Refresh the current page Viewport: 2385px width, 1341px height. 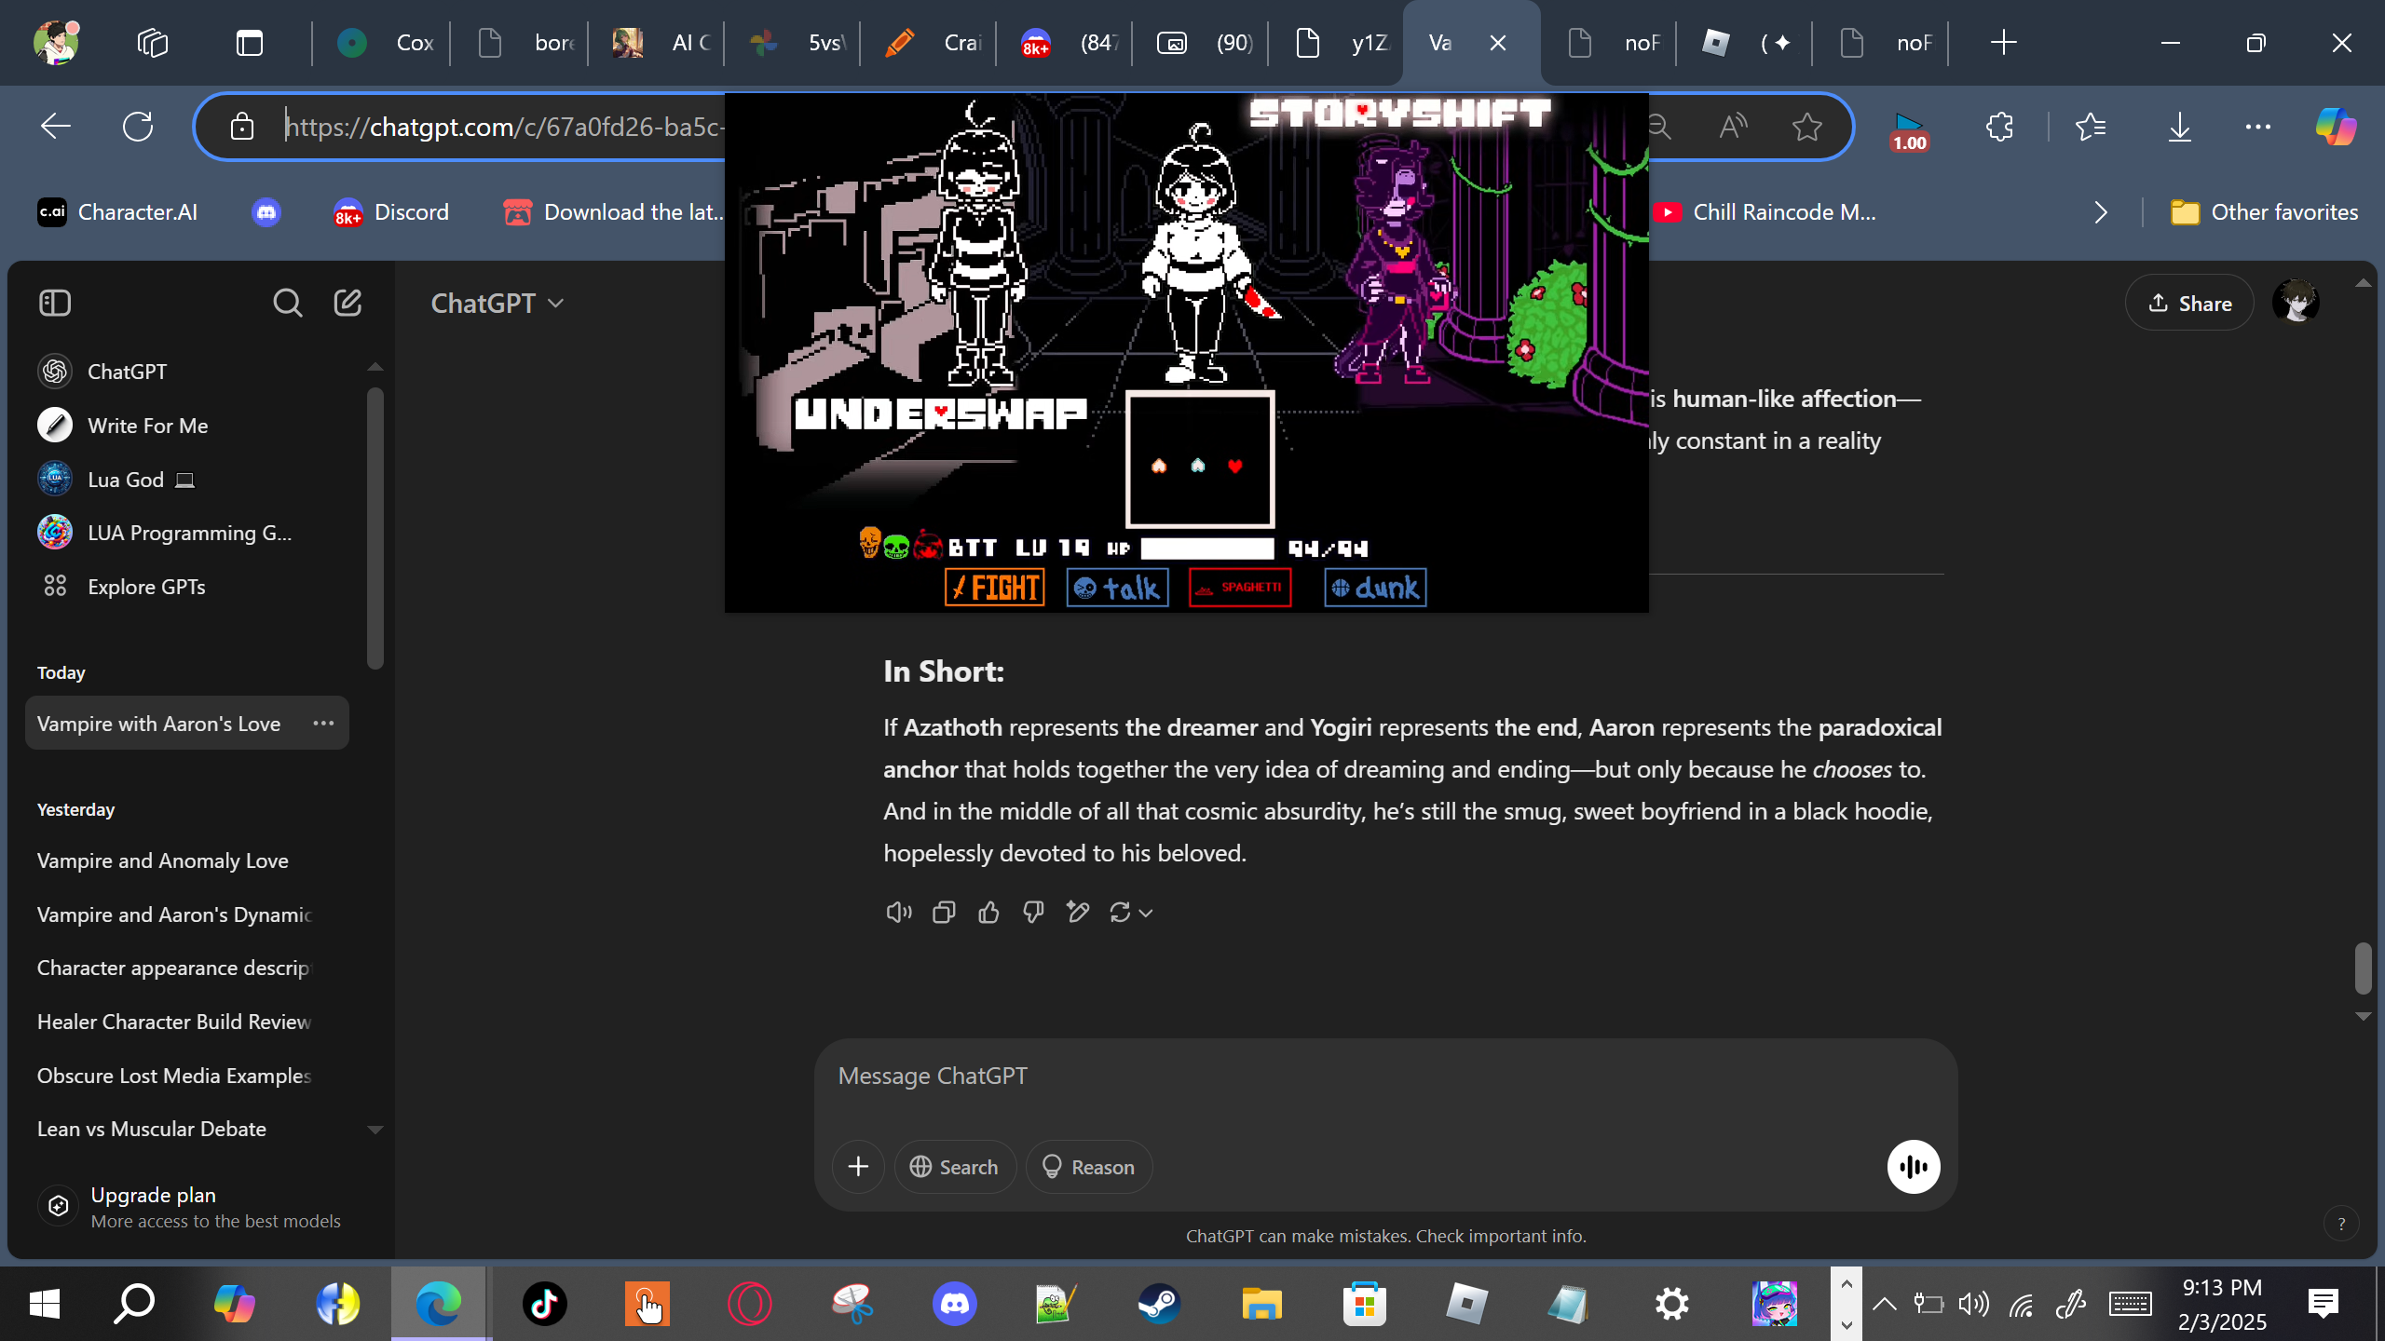point(138,127)
